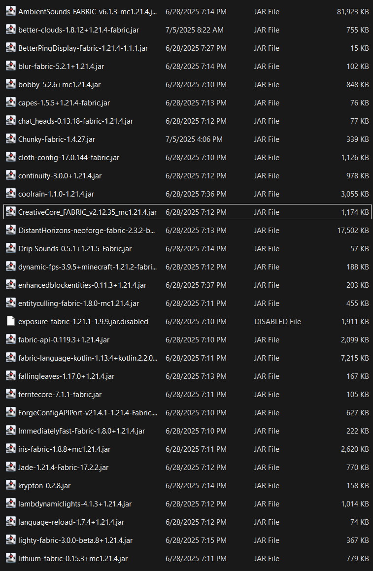Click the 6/28/2025 7:36 PM date cell
373x571 pixels.
click(196, 194)
